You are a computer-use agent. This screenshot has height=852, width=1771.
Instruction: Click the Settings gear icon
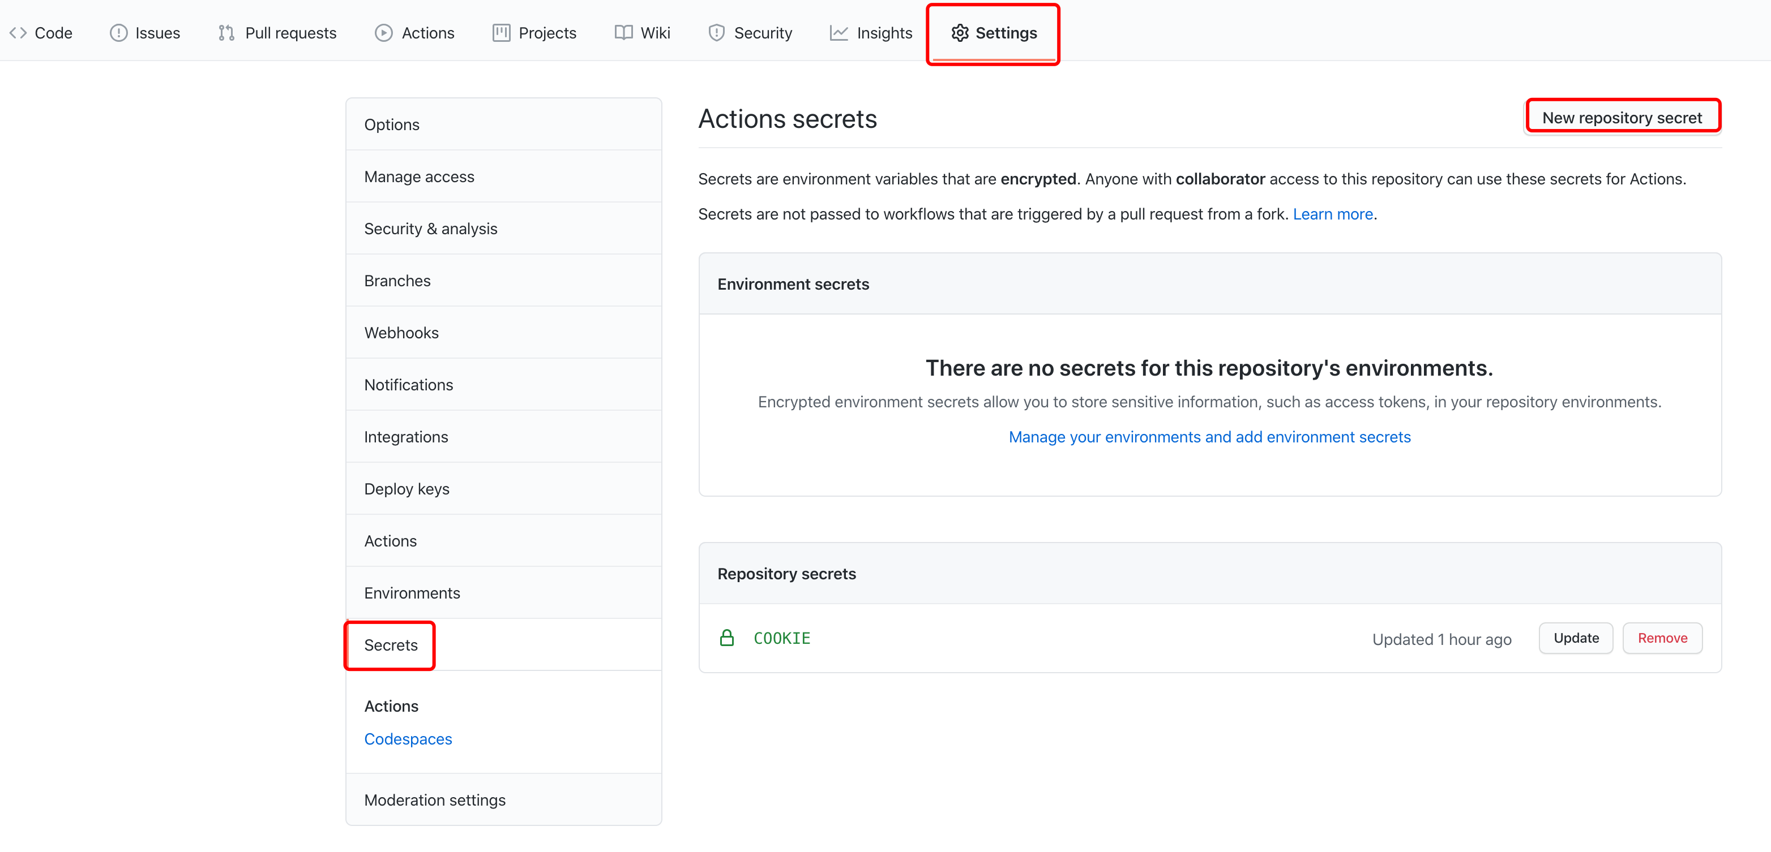[960, 33]
